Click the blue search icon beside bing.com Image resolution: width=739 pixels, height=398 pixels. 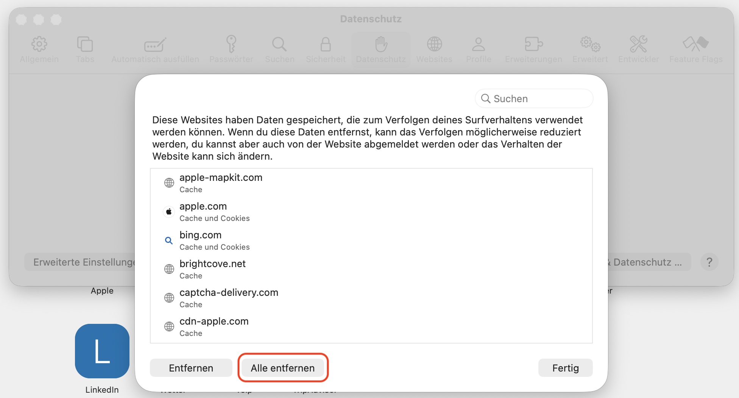(169, 240)
